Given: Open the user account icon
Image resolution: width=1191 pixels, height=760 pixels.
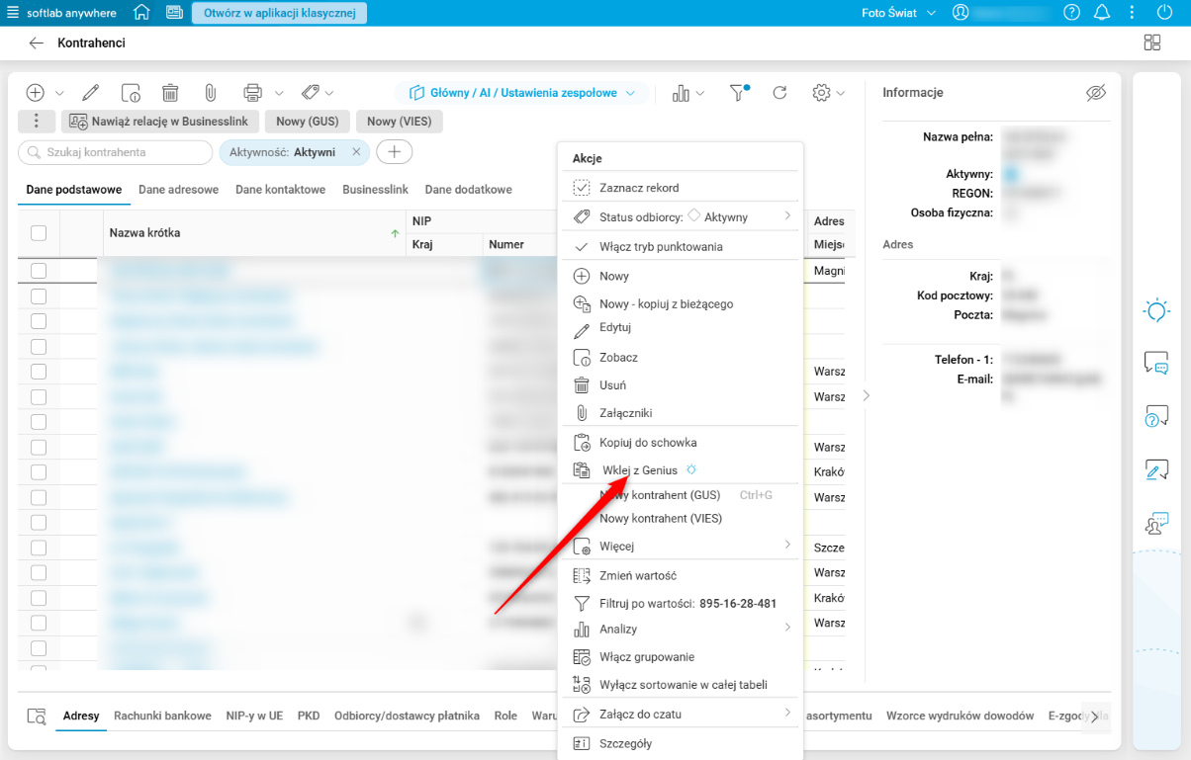Looking at the screenshot, I should point(960,13).
